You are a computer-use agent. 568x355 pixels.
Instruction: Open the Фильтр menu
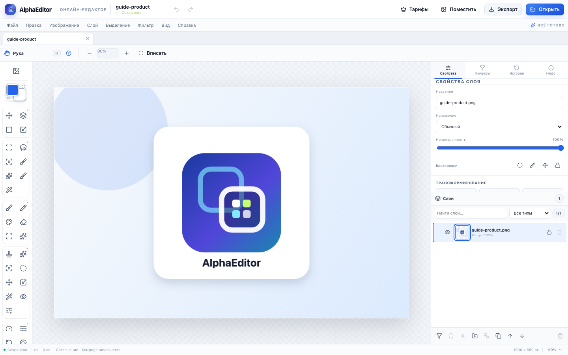146,25
